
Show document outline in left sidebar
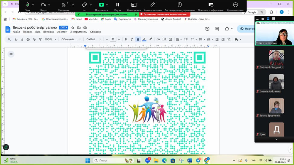(11, 54)
